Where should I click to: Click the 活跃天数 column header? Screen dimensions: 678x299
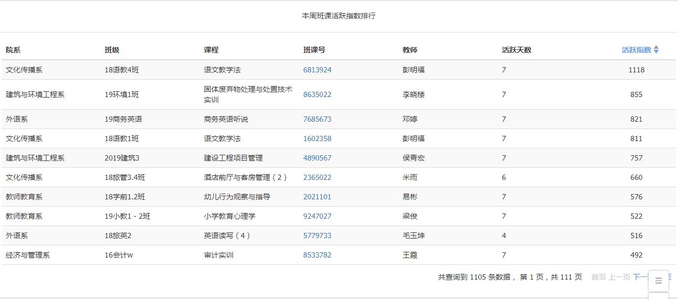[x=517, y=50]
